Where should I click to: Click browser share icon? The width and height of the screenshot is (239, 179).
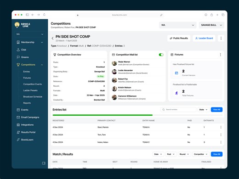click(211, 15)
